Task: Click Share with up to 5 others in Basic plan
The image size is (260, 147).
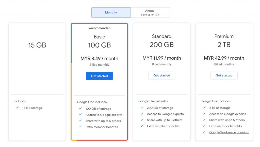Action: [x=103, y=121]
